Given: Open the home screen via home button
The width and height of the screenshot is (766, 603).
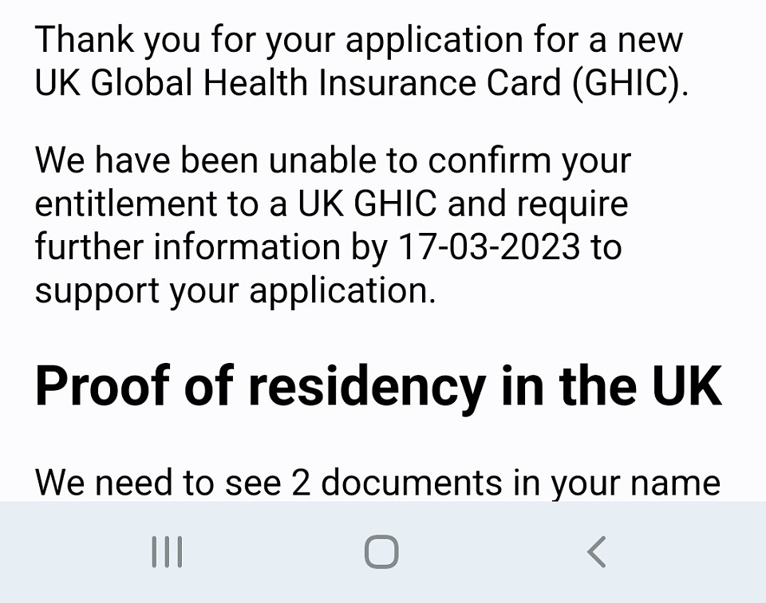Looking at the screenshot, I should click(381, 552).
